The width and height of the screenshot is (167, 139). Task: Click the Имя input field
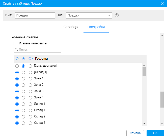pyautogui.click(x=35, y=15)
